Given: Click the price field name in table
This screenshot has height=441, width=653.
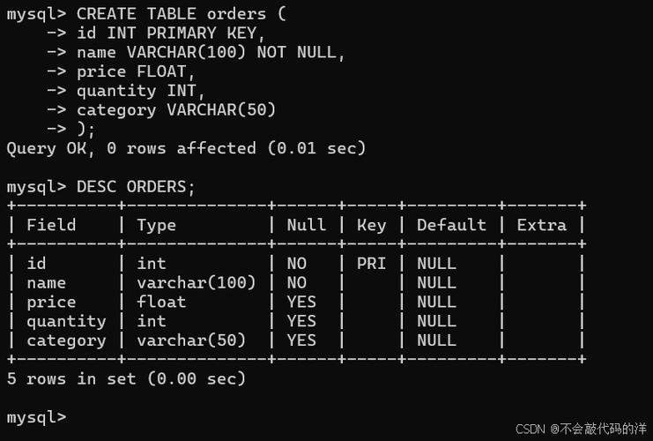Looking at the screenshot, I should coord(51,302).
